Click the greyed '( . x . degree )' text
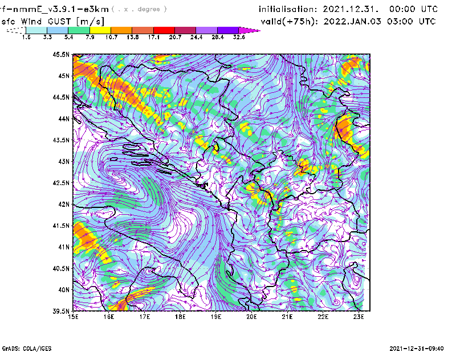The height and width of the screenshot is (352, 456). 139,9
